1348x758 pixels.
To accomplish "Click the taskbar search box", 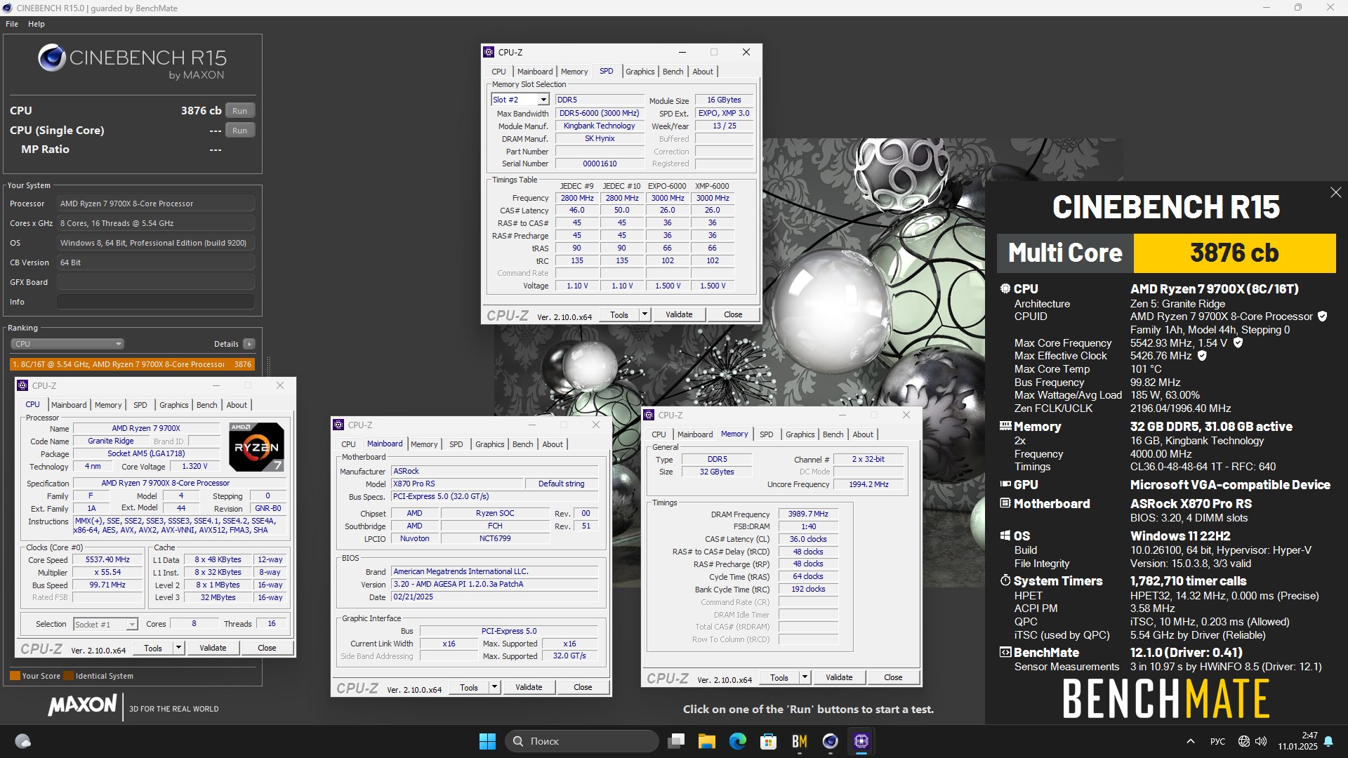I will pyautogui.click(x=581, y=741).
